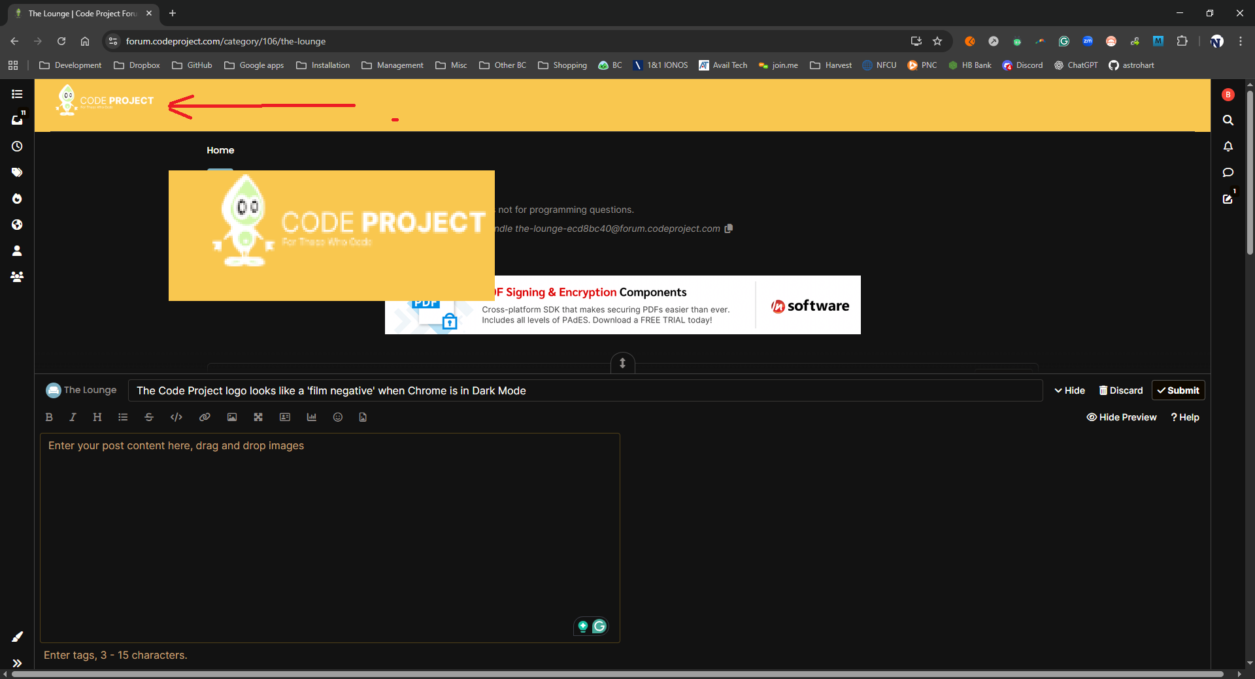Open Chrome extensions puzzle icon

click(x=1182, y=41)
